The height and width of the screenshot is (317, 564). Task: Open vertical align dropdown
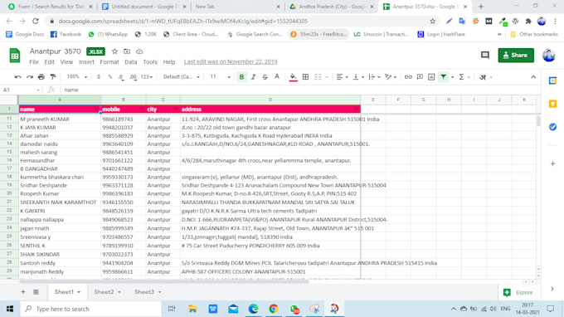coord(358,77)
